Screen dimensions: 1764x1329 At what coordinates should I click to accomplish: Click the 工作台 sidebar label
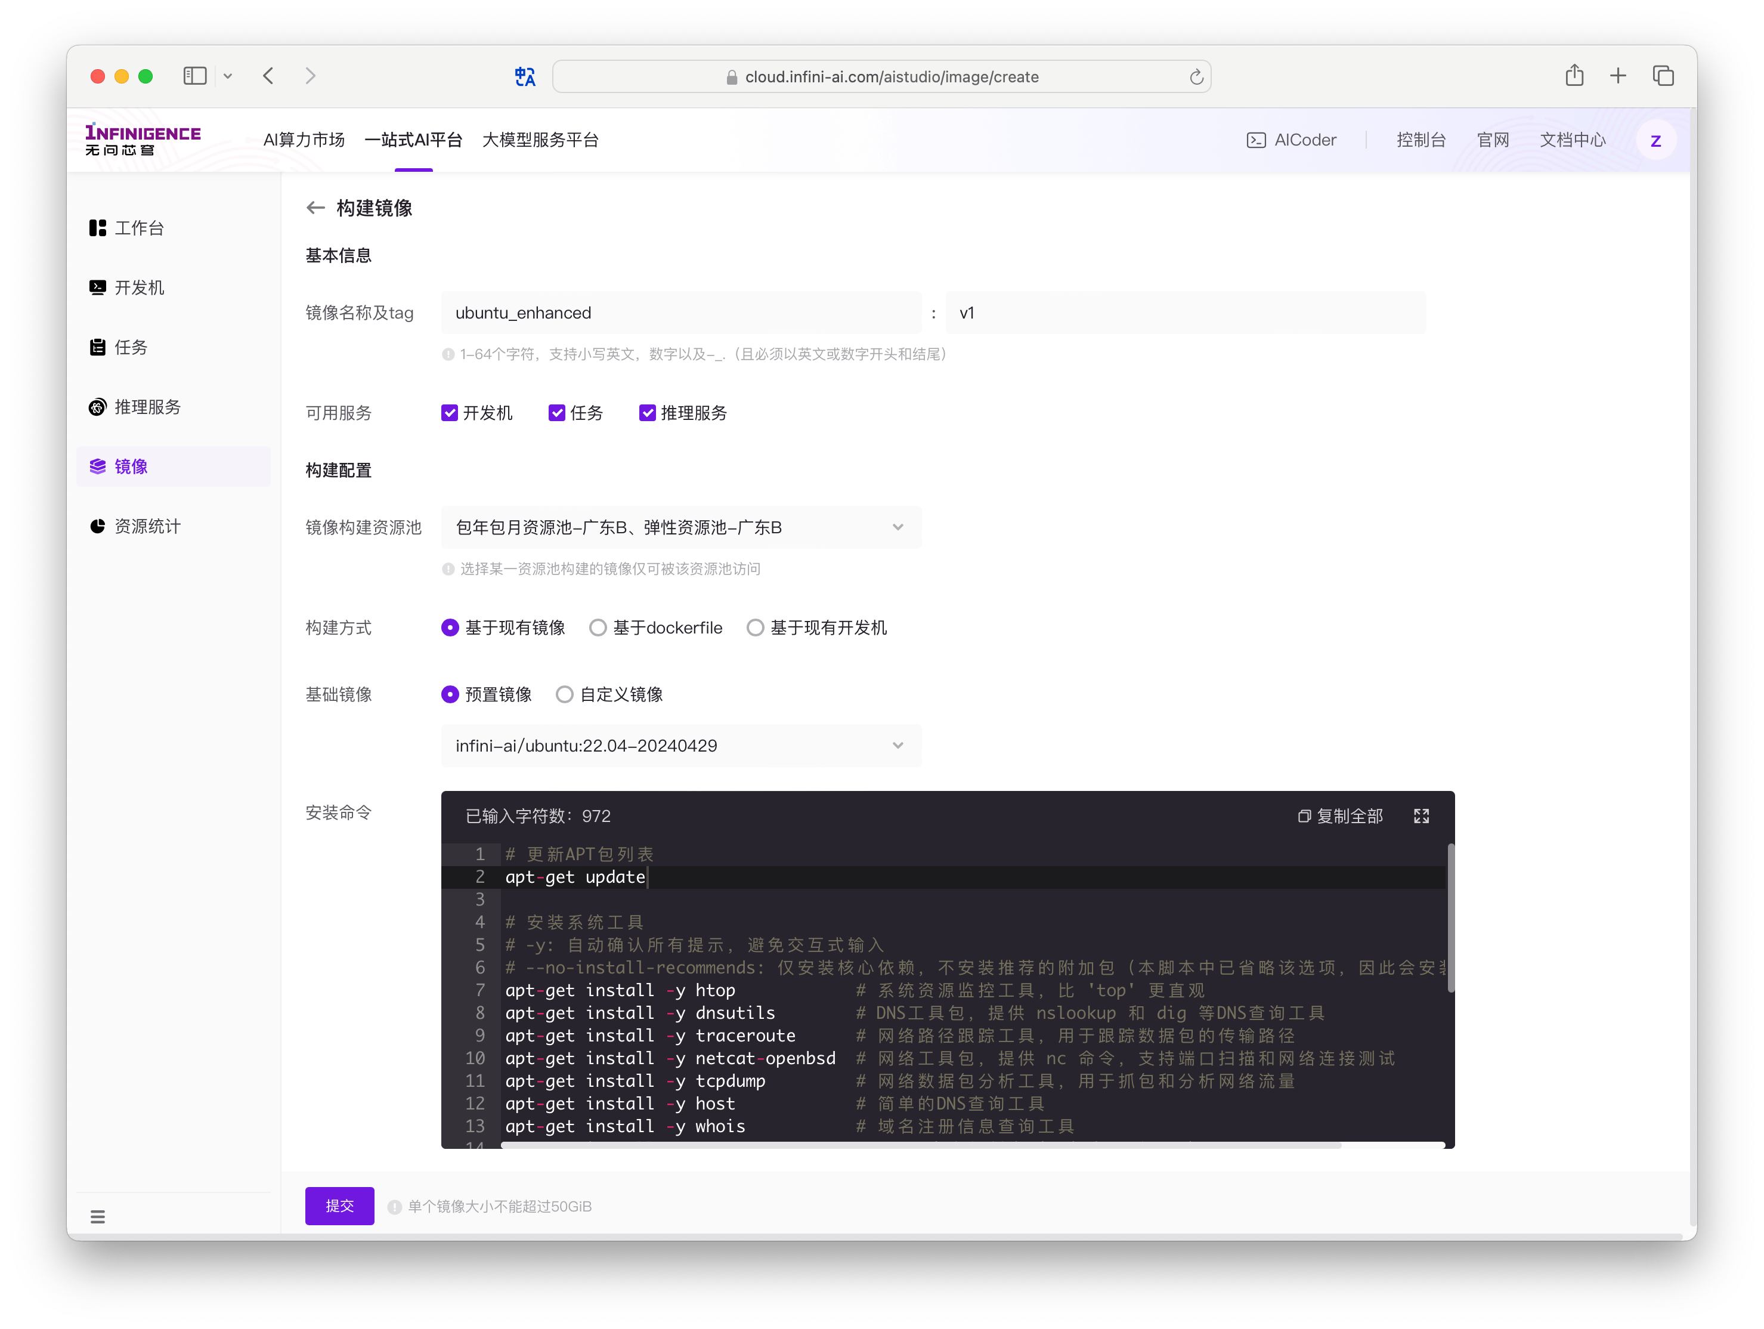140,228
